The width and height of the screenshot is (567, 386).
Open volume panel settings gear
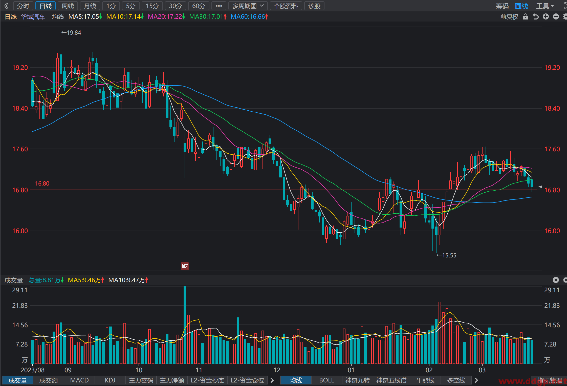(565, 280)
